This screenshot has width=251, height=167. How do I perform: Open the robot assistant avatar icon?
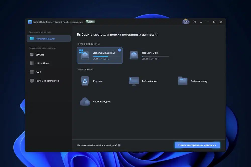pyautogui.click(x=185, y=22)
